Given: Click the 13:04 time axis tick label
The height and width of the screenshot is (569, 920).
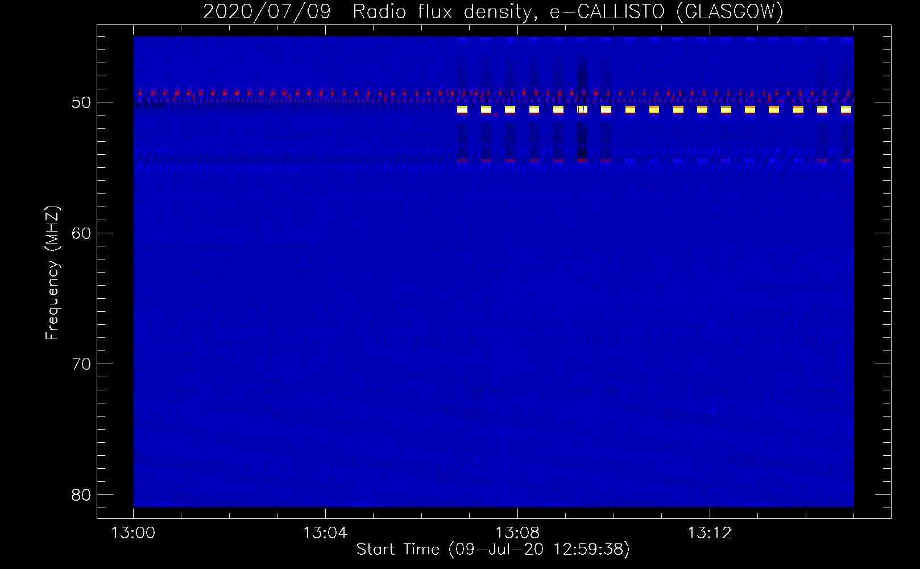Looking at the screenshot, I should (x=325, y=533).
